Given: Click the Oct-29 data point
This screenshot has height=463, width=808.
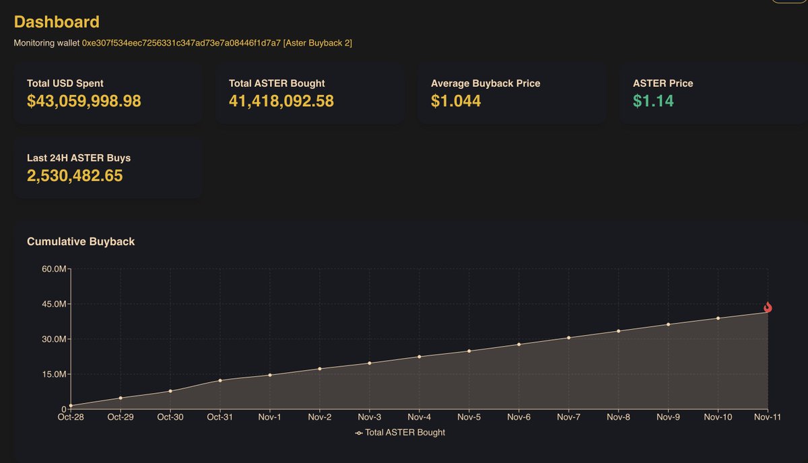Looking at the screenshot, I should click(x=121, y=398).
